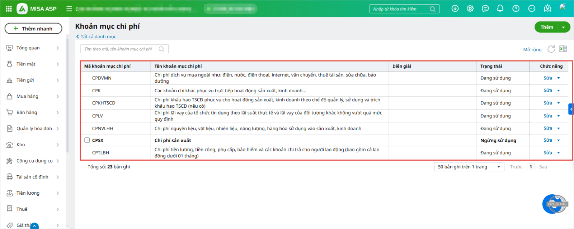
Task: Open the app launcher grid icon
Action: coord(9,9)
